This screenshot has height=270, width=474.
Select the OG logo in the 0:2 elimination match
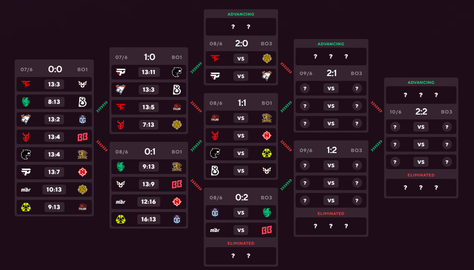pyautogui.click(x=215, y=213)
